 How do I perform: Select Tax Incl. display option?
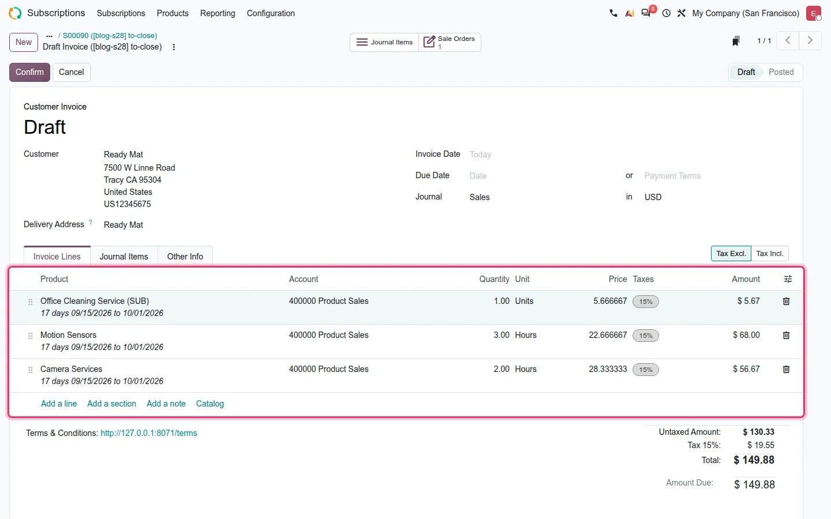770,254
